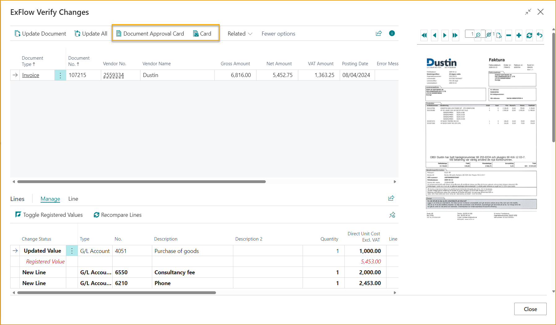Click the minus icon in viewer toolbar
Image resolution: width=556 pixels, height=325 pixels.
508,35
